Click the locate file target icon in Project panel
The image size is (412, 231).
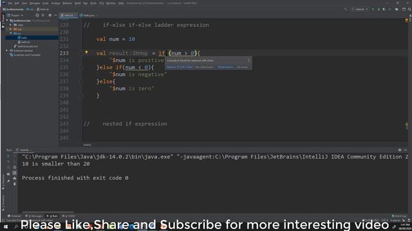pyautogui.click(x=37, y=15)
